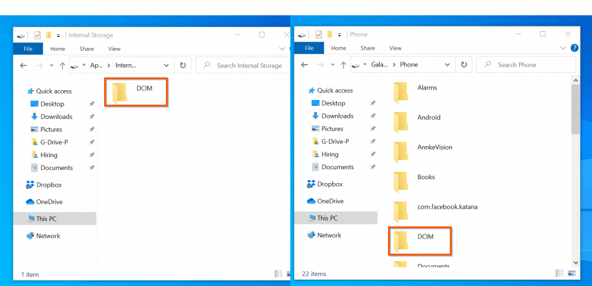Open recent locations dropdown in Internal Storage

point(51,65)
